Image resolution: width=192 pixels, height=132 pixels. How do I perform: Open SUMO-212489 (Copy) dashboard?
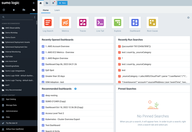coord(77,101)
